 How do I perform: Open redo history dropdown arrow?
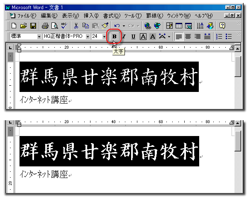point(138,26)
